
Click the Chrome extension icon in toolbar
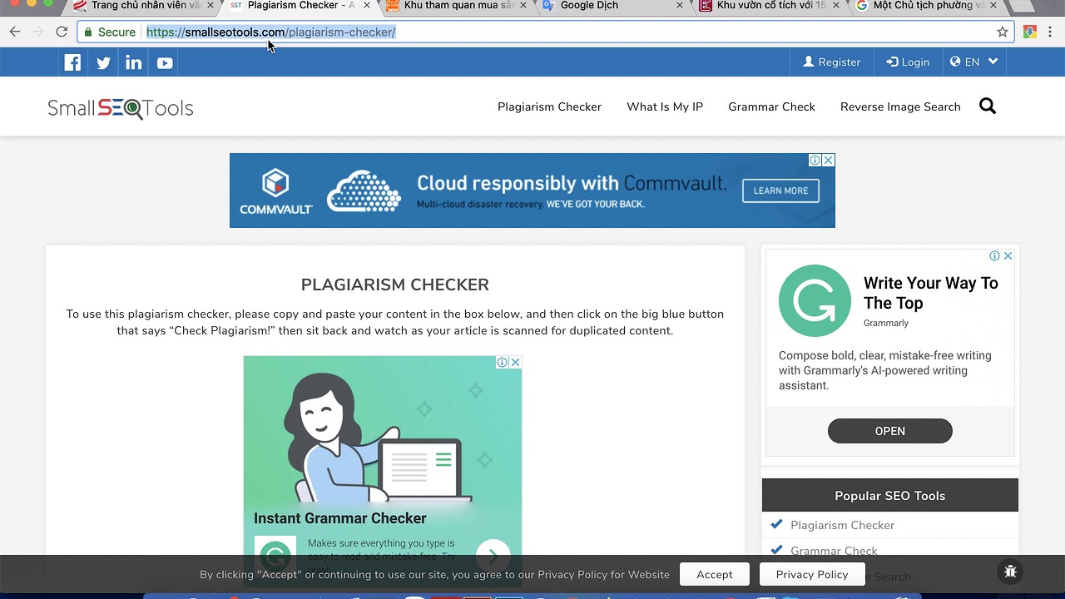pyautogui.click(x=1030, y=32)
